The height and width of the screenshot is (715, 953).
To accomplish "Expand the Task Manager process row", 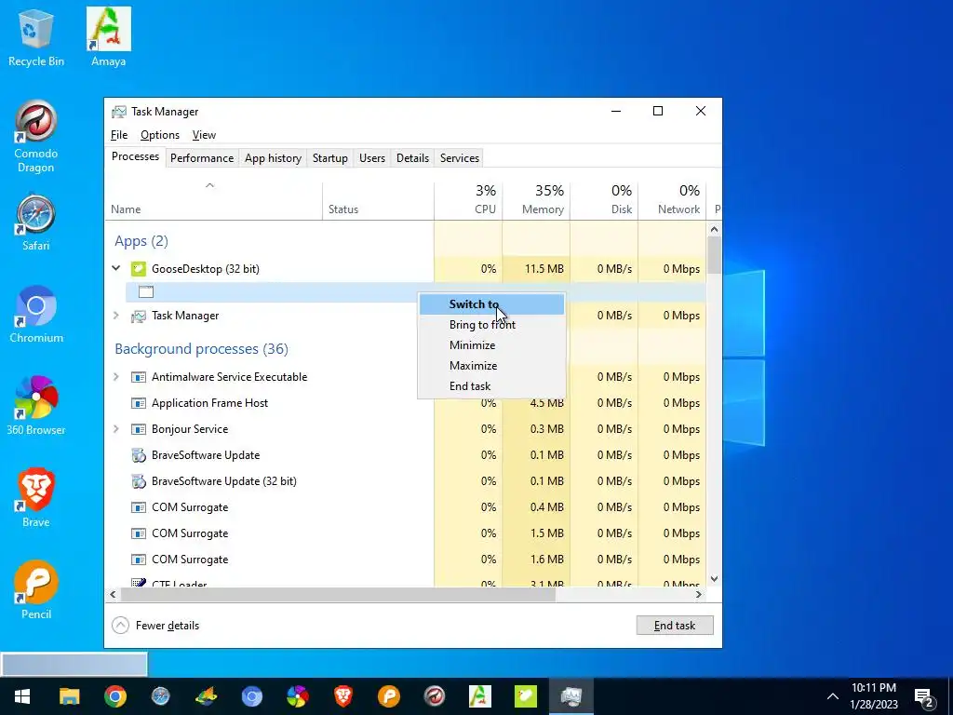I will (x=116, y=316).
